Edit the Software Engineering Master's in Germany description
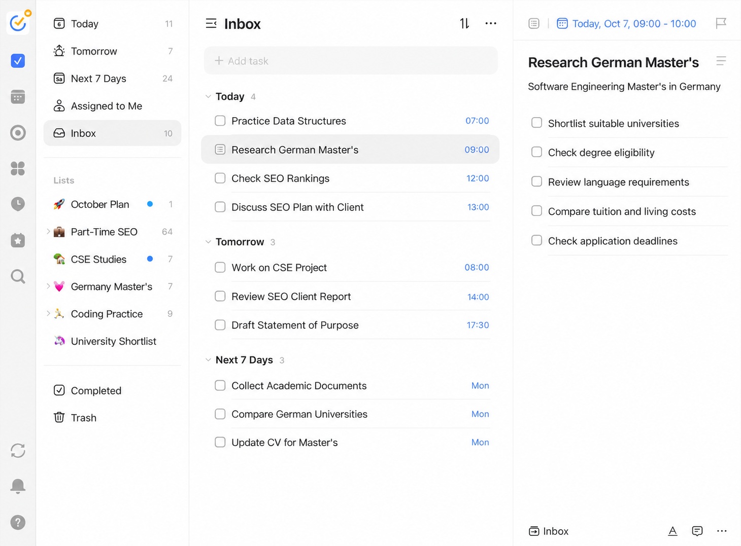The height and width of the screenshot is (546, 741). 624,87
